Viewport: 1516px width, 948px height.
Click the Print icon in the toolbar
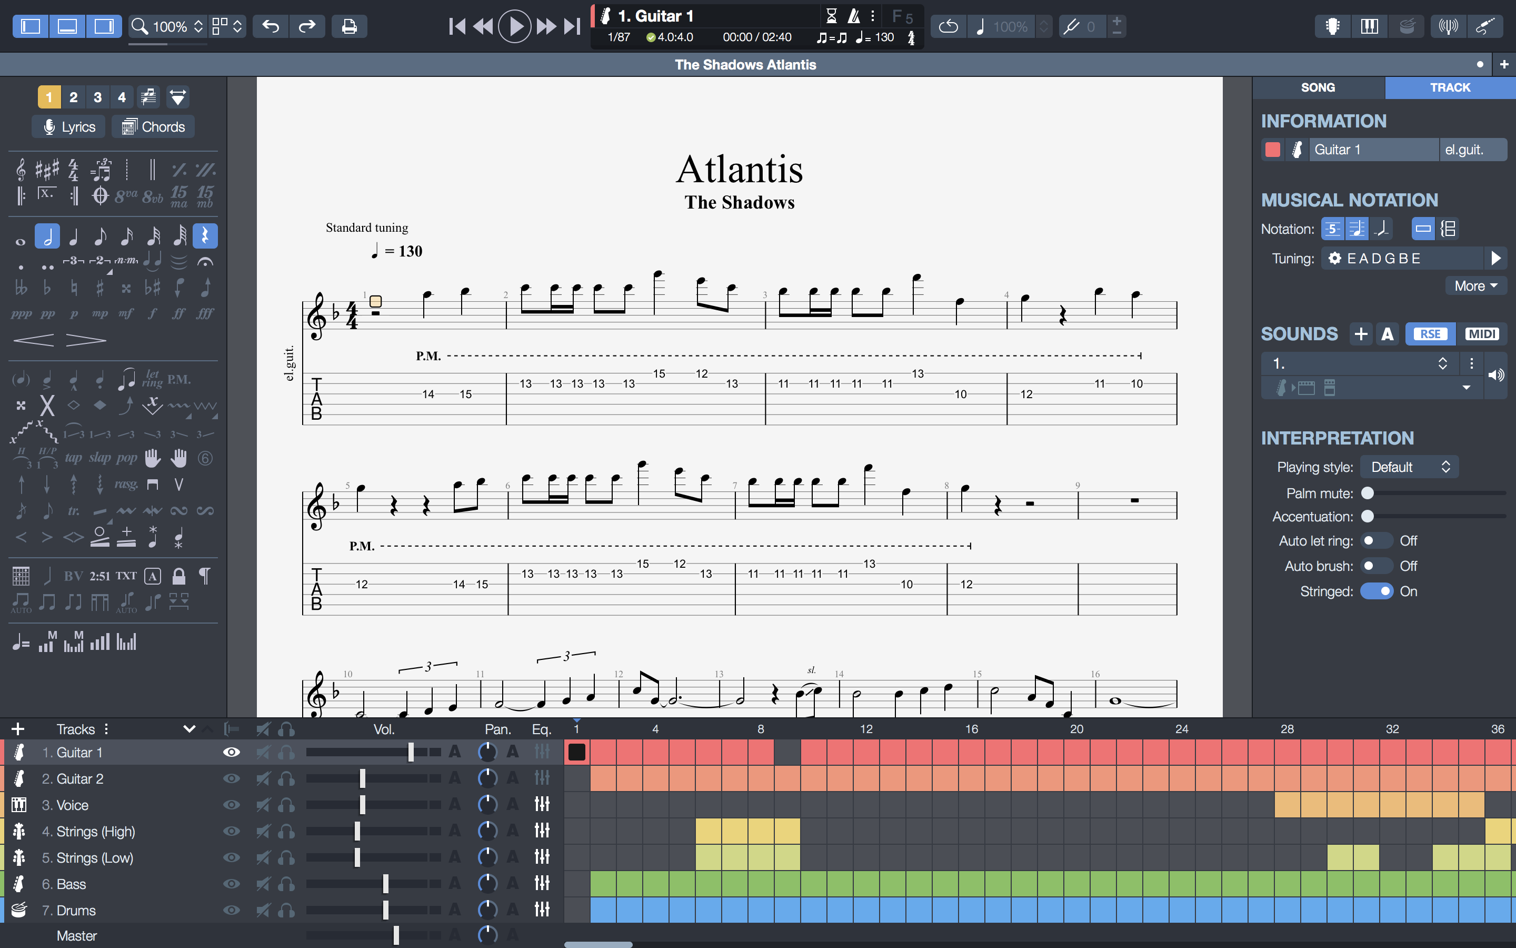(x=349, y=26)
